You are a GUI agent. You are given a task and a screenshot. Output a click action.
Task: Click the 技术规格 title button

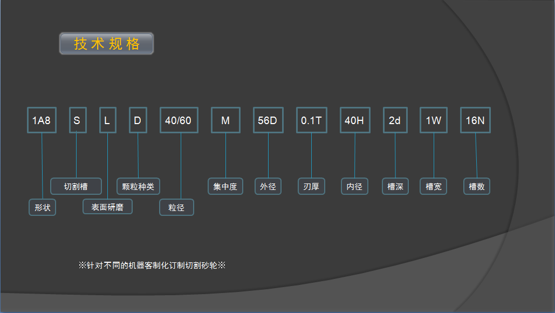106,44
